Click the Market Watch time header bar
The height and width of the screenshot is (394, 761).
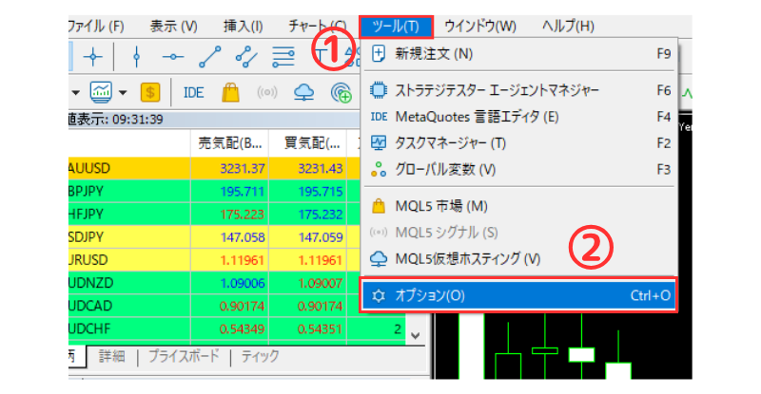pyautogui.click(x=213, y=120)
